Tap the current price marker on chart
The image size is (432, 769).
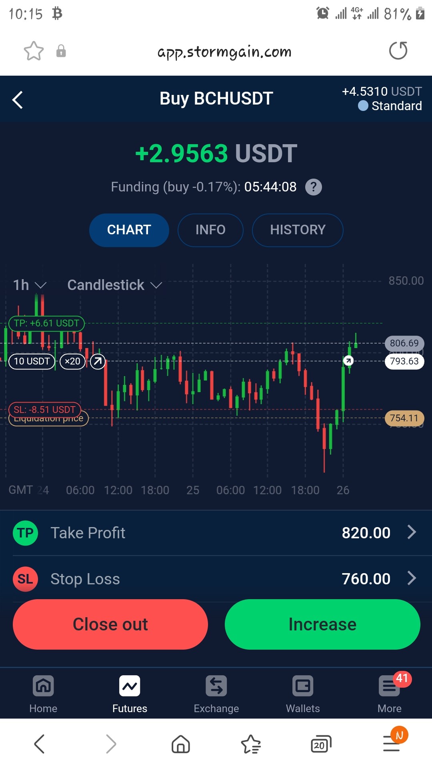pyautogui.click(x=348, y=361)
